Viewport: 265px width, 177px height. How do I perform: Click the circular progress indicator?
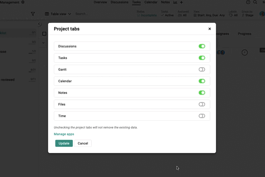pos(244,53)
